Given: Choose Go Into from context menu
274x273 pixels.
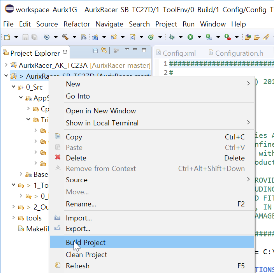Looking at the screenshot, I should pos(152,96).
